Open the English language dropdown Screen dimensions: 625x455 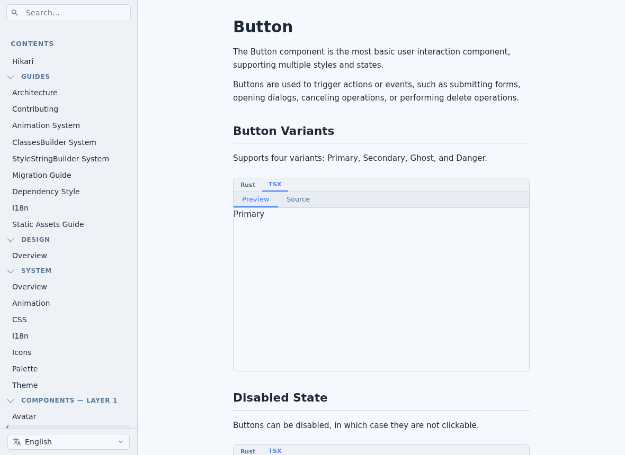pos(68,442)
